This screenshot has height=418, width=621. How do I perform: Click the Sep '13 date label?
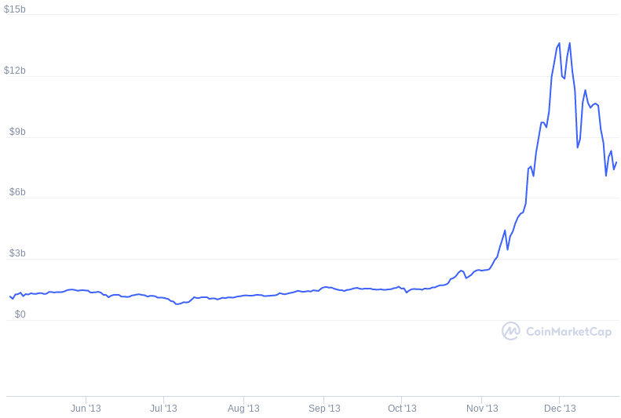[324, 409]
